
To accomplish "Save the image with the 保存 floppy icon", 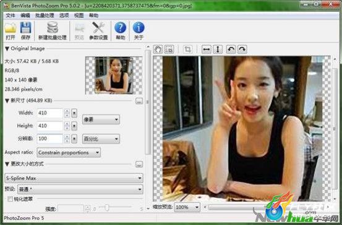I will 25,31.
